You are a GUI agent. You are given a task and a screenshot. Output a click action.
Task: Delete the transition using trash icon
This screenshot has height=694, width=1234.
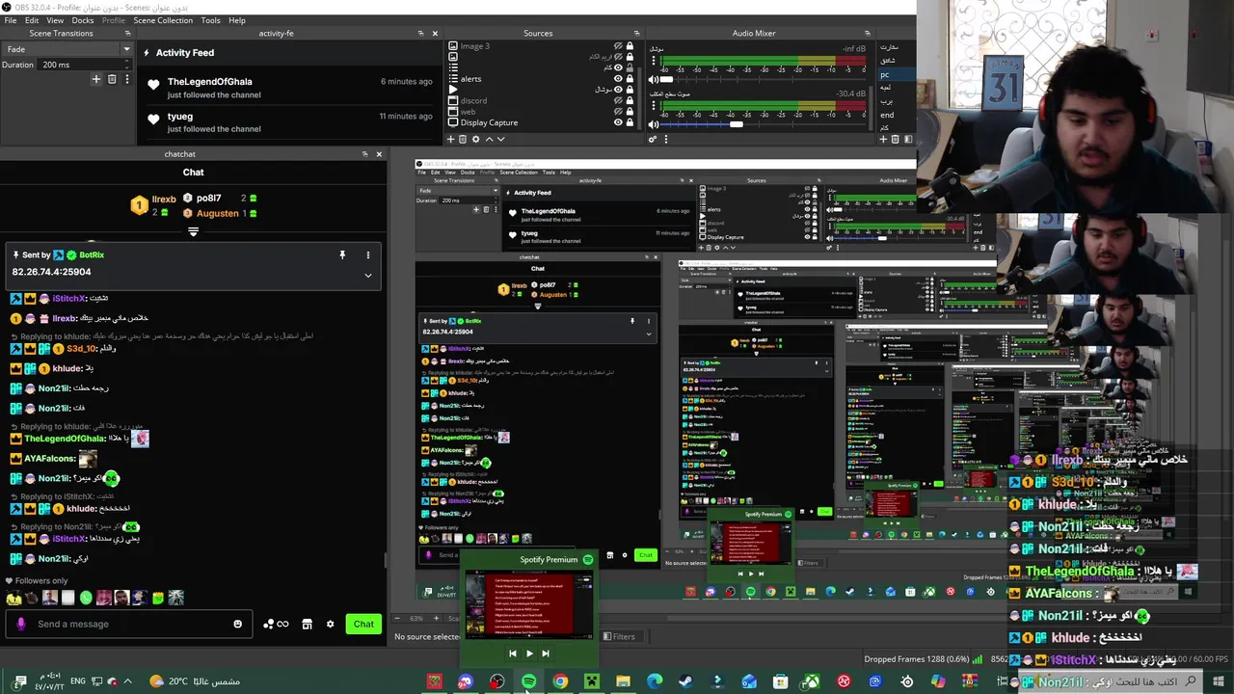pyautogui.click(x=112, y=79)
